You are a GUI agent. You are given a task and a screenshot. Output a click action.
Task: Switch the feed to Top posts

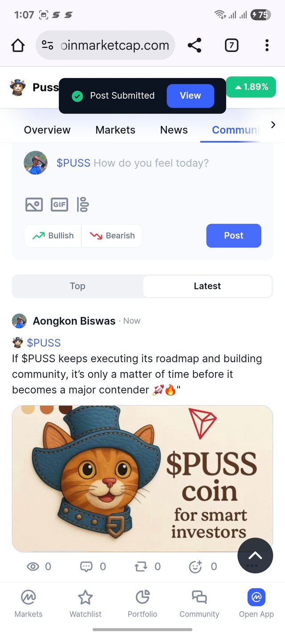[x=77, y=286]
